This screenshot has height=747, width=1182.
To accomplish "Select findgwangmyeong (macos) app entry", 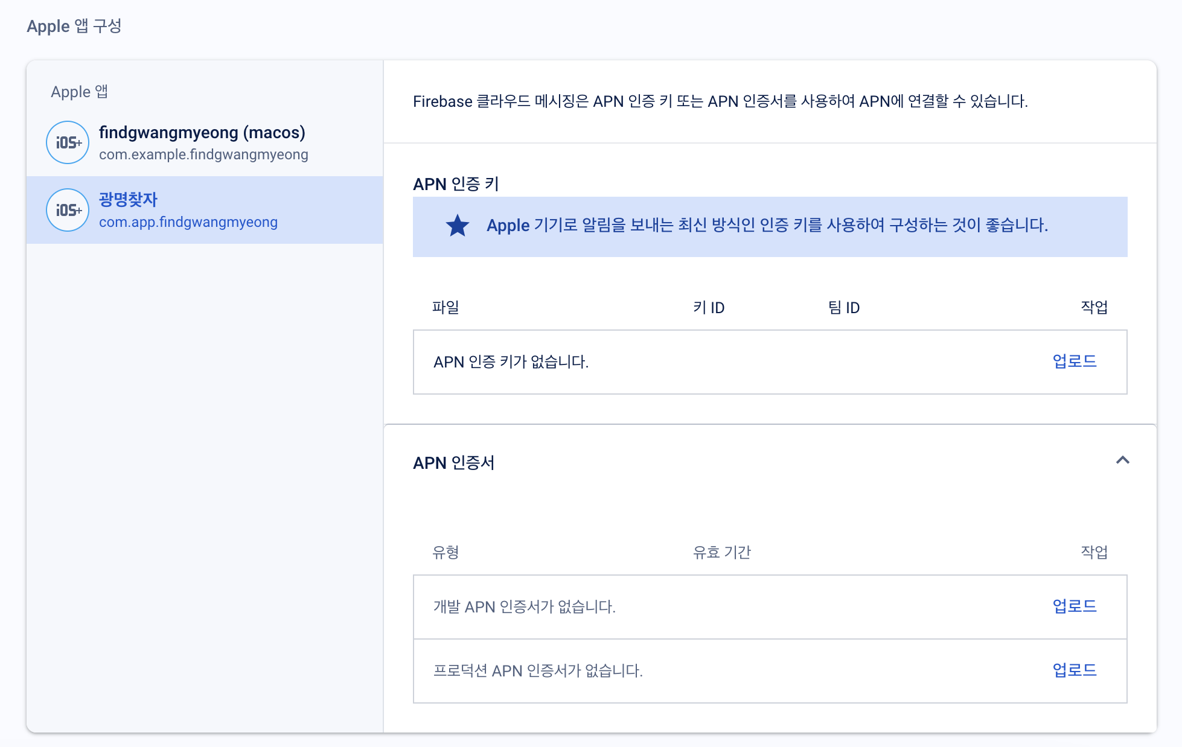I will 202,133.
